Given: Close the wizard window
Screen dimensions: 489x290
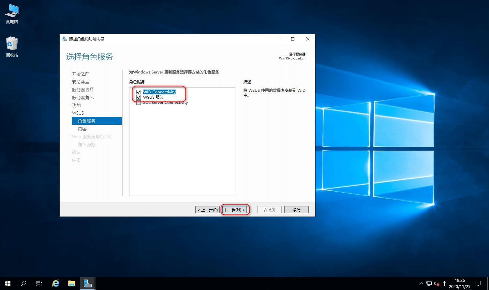Looking at the screenshot, I should [307, 39].
